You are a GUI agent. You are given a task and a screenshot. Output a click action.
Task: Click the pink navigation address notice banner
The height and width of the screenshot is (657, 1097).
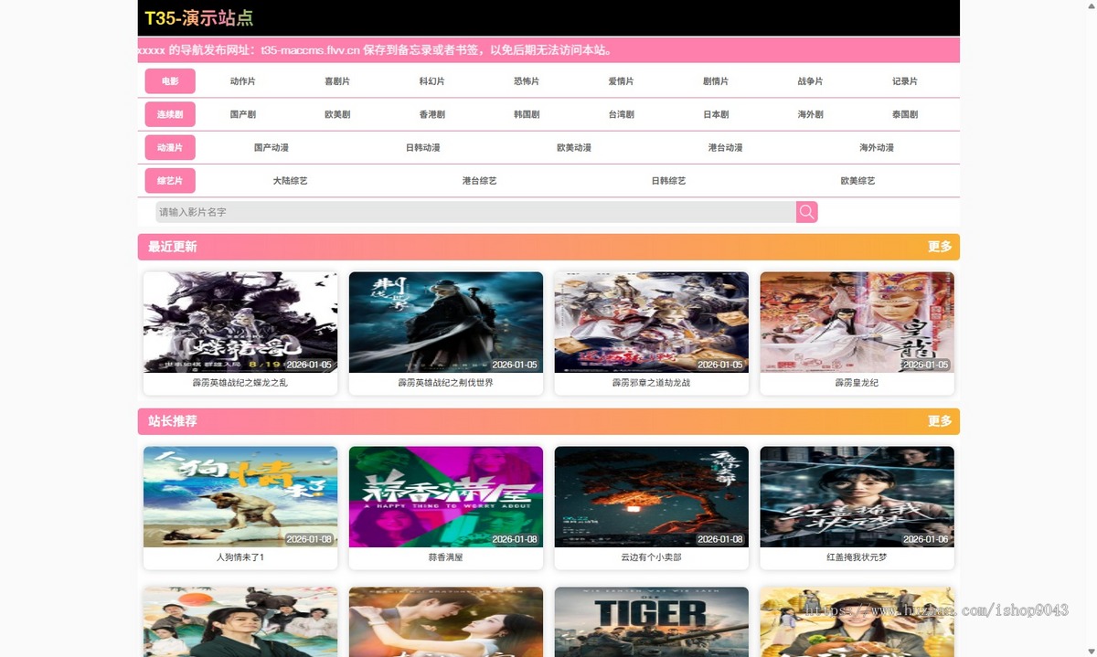[x=548, y=50]
